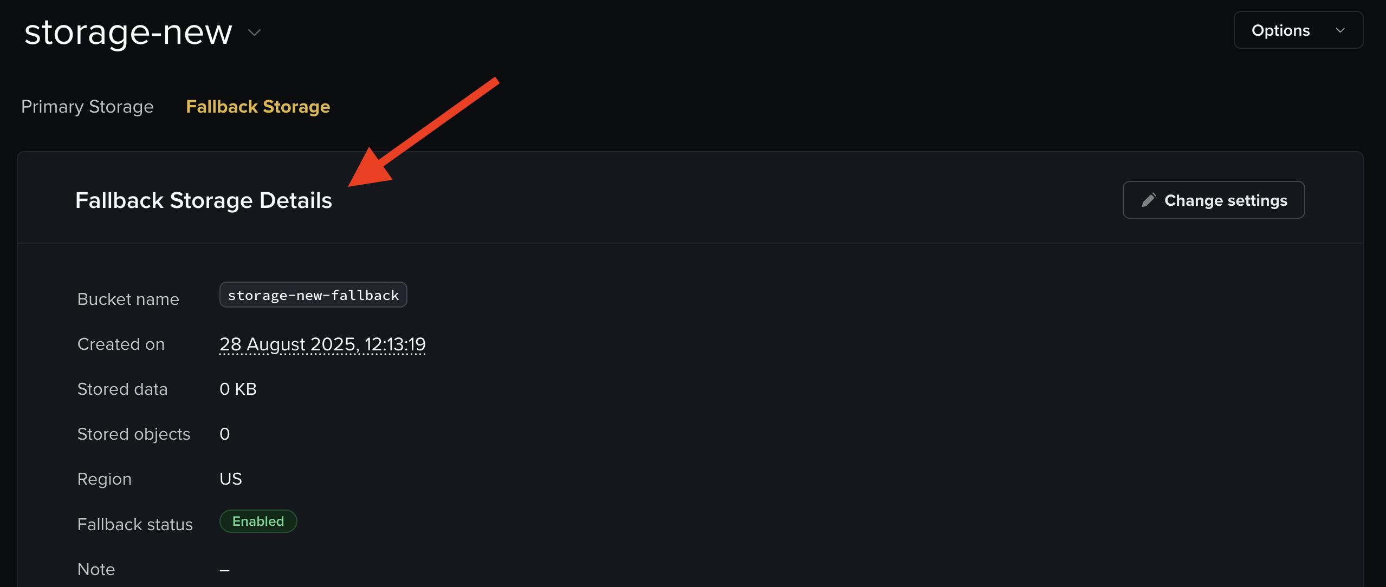Click the storage-new page title
Viewport: 1386px width, 587px height.
click(x=128, y=32)
